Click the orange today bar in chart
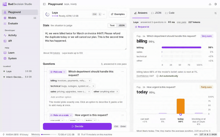Image resolution: width=220 pixels, height=137 pixels. click(180, 106)
